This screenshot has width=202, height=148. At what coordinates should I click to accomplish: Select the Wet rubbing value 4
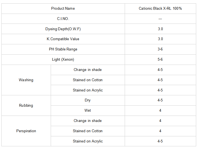(x=160, y=111)
